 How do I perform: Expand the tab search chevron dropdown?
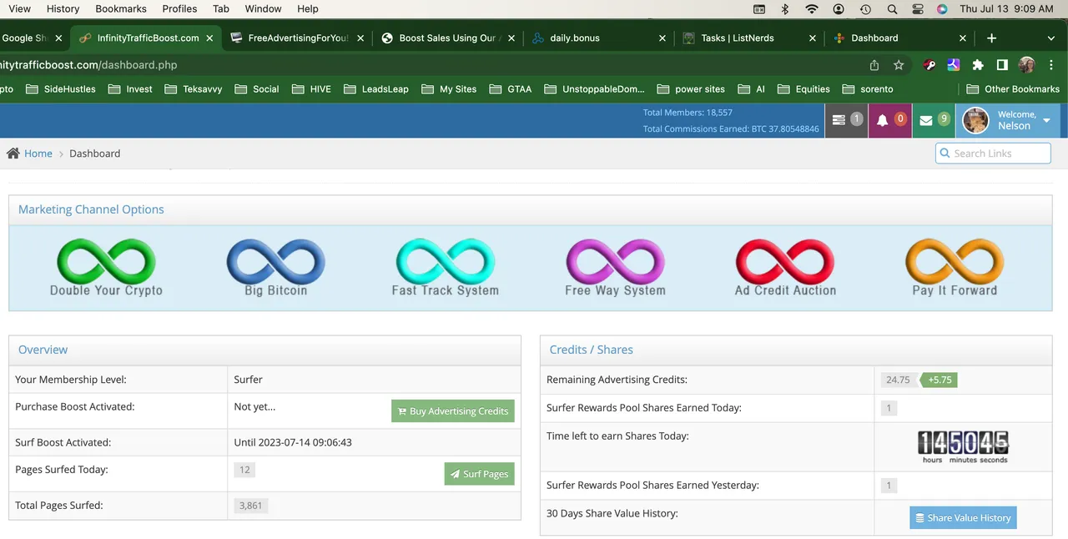click(1050, 38)
